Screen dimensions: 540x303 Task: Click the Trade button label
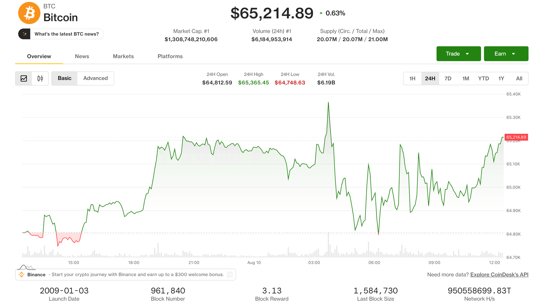(453, 54)
